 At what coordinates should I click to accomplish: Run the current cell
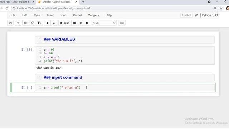[x=65, y=23]
